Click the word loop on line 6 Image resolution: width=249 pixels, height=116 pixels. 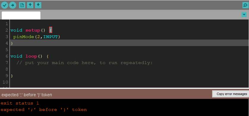(x=31, y=56)
